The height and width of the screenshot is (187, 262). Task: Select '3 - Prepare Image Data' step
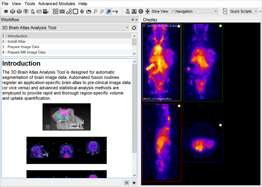point(21,47)
